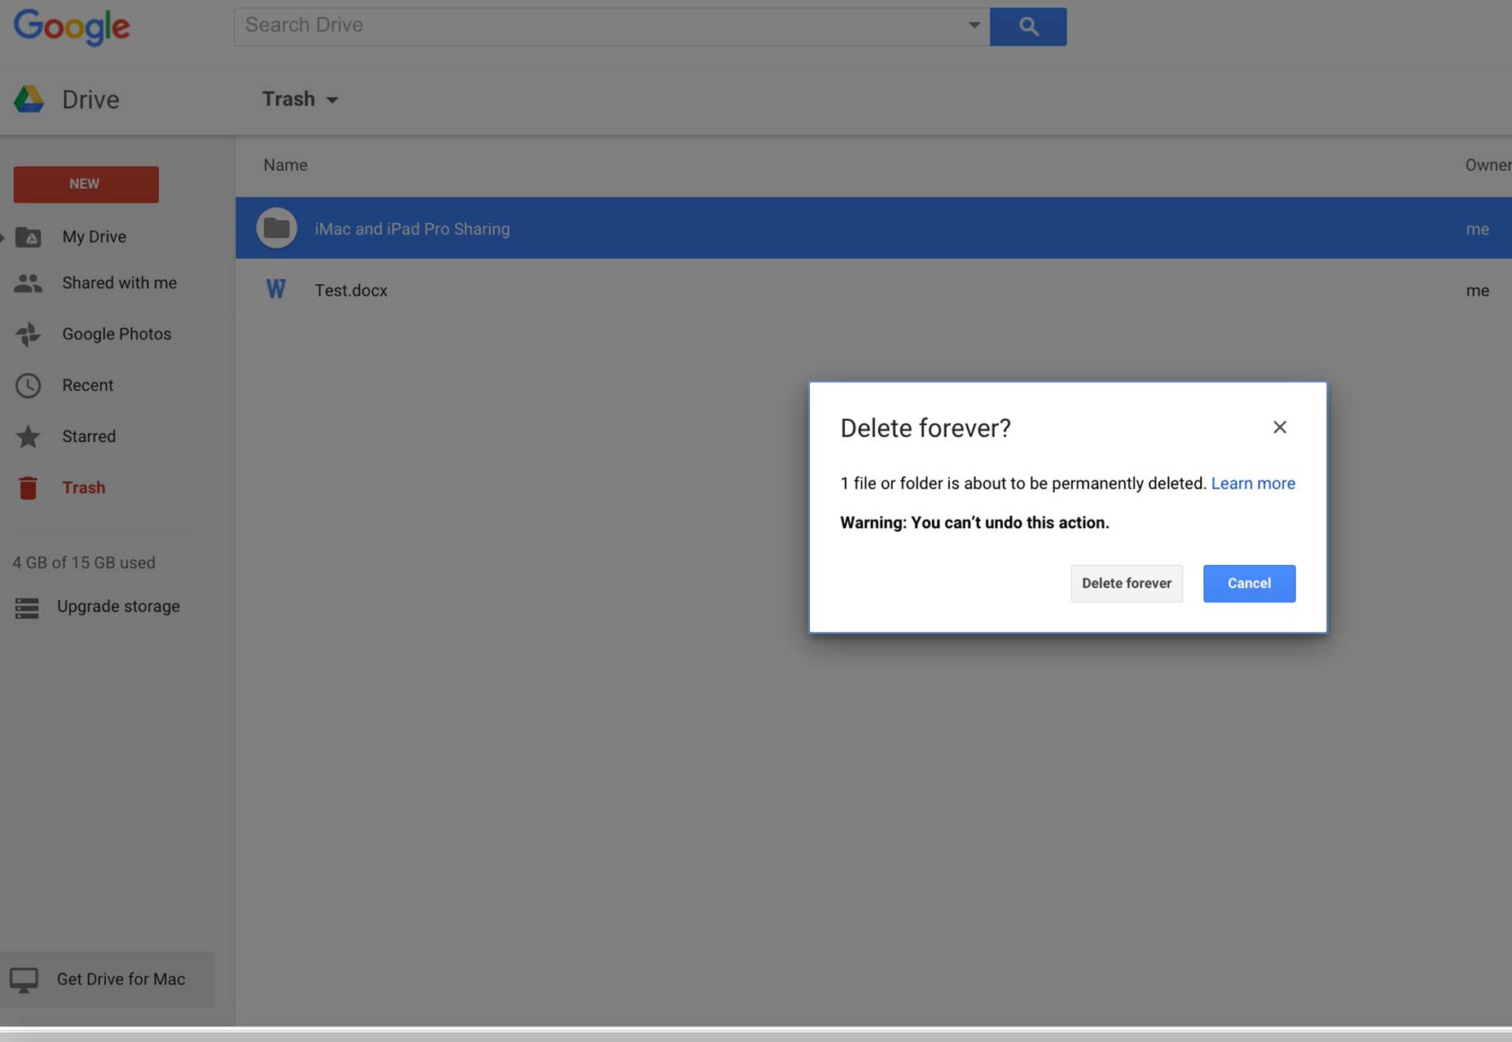Image resolution: width=1512 pixels, height=1042 pixels.
Task: Click the red NEW button
Action: 86,184
